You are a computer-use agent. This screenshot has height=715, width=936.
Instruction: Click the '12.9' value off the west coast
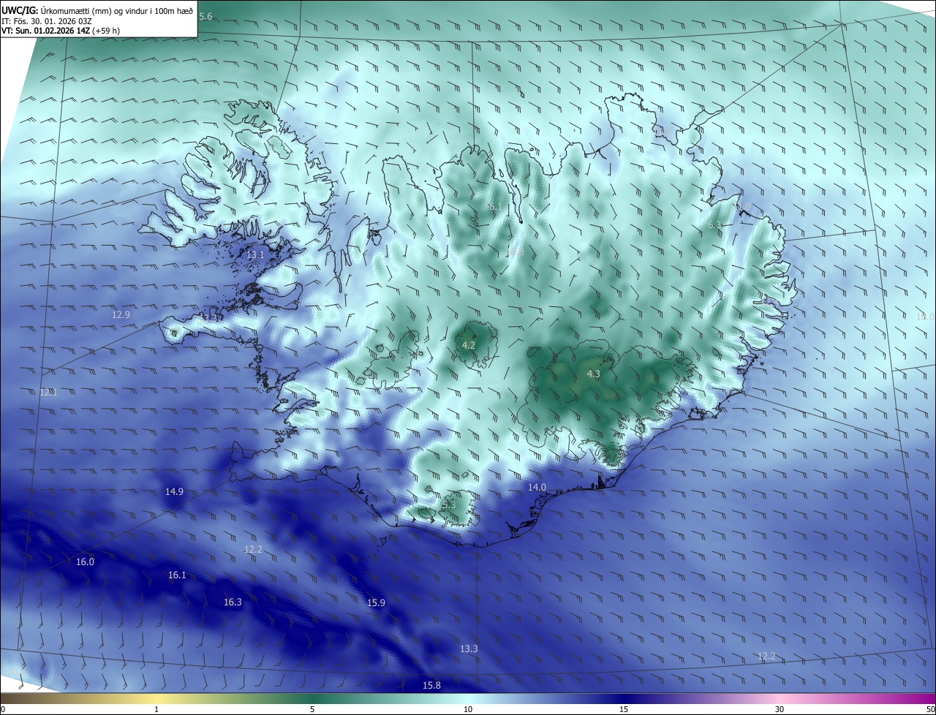point(121,314)
